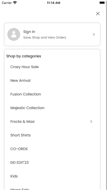Go to Short Shirts category
Viewport: 107px width, 190px height.
(20, 135)
